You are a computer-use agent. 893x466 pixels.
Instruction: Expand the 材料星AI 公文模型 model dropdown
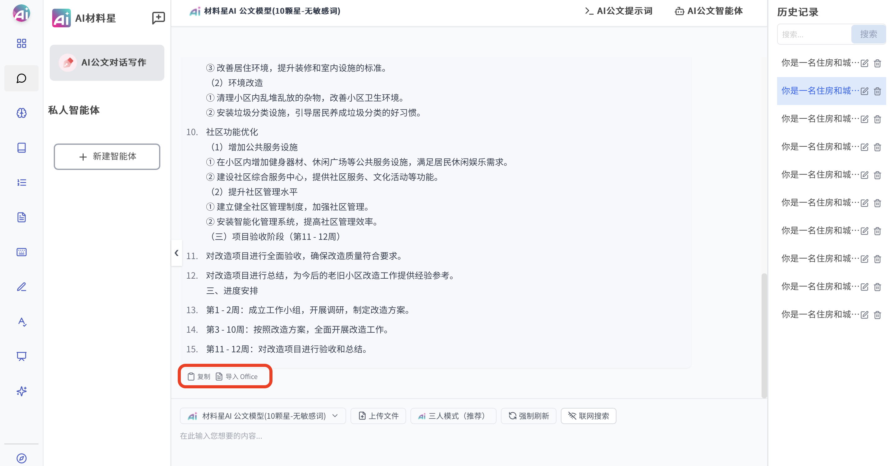(x=263, y=416)
